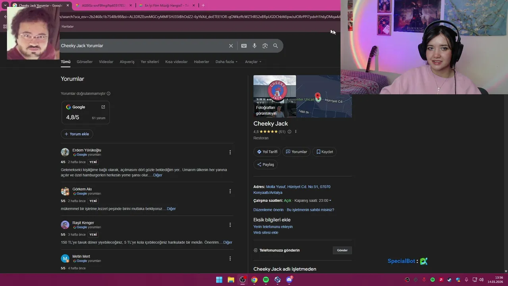Open options menu for Erdem Yörükoğlu's review
The width and height of the screenshot is (508, 286).
(230, 152)
